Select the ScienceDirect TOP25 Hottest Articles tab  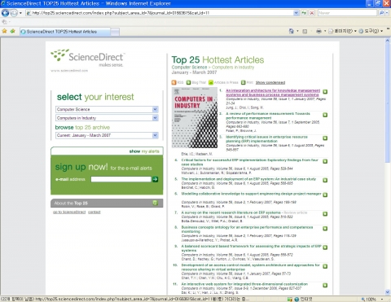click(x=65, y=32)
